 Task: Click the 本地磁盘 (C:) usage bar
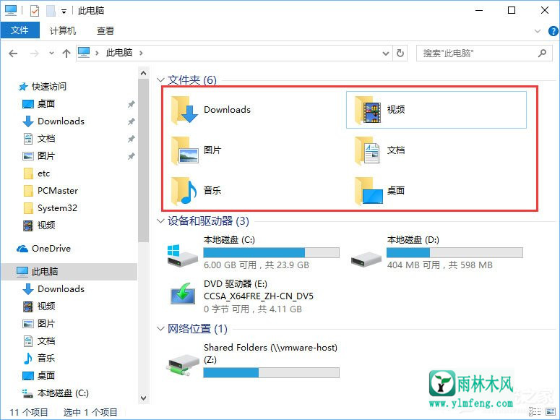point(271,253)
